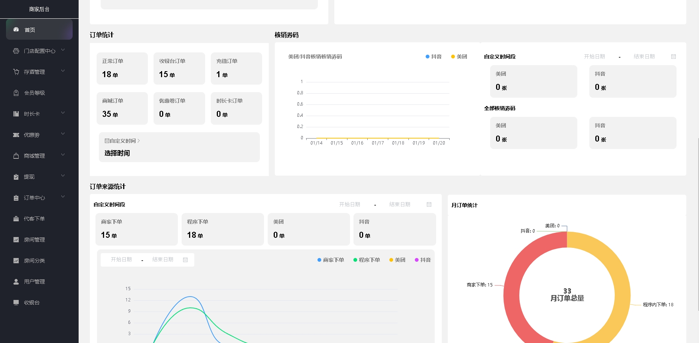Image resolution: width=699 pixels, height=343 pixels.
Task: Click the 商家下单 15单 source card
Action: tap(137, 229)
